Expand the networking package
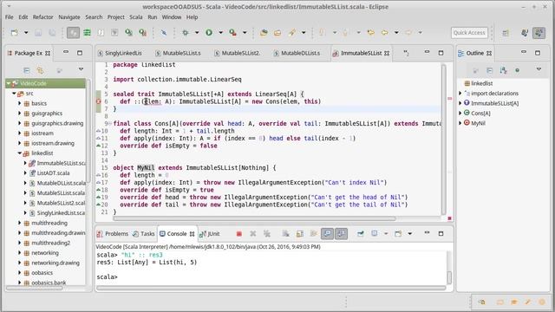555x312 pixels. pos(20,253)
